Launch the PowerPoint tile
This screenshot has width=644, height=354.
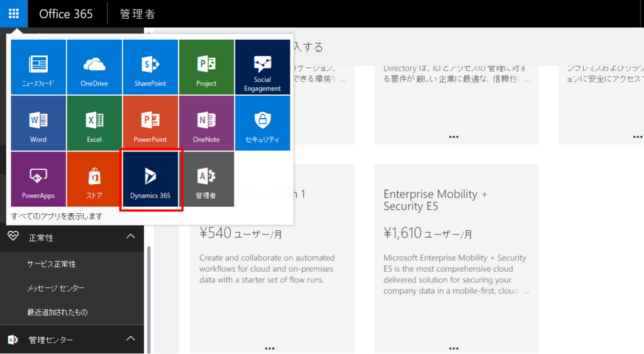[150, 123]
